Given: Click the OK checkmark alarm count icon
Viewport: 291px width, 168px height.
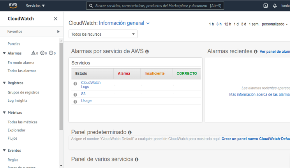Looking at the screenshot, I should 42,53.
